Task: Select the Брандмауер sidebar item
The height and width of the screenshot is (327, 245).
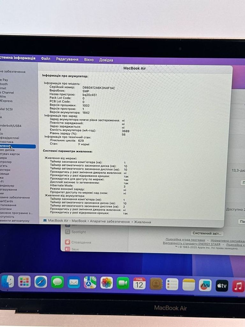Action: point(7,186)
